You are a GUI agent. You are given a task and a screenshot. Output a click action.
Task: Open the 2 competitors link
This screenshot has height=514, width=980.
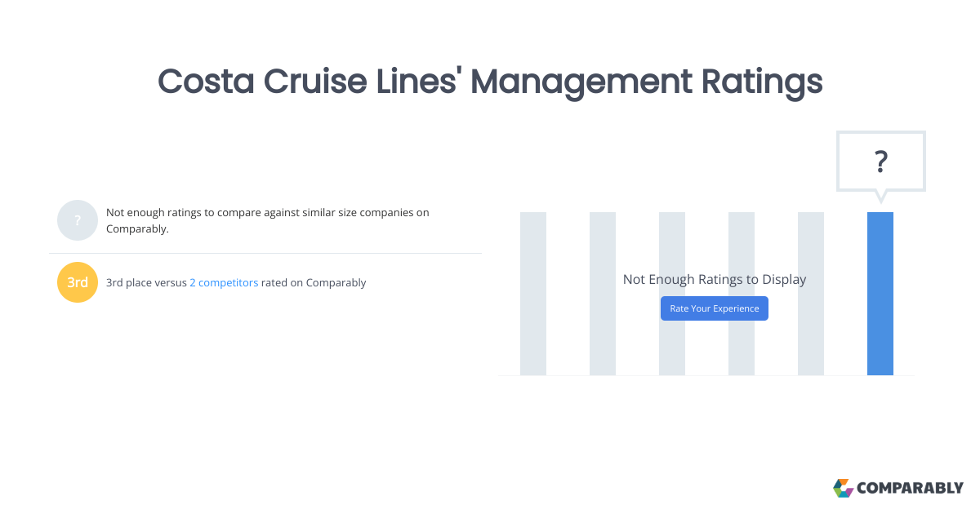(x=224, y=282)
